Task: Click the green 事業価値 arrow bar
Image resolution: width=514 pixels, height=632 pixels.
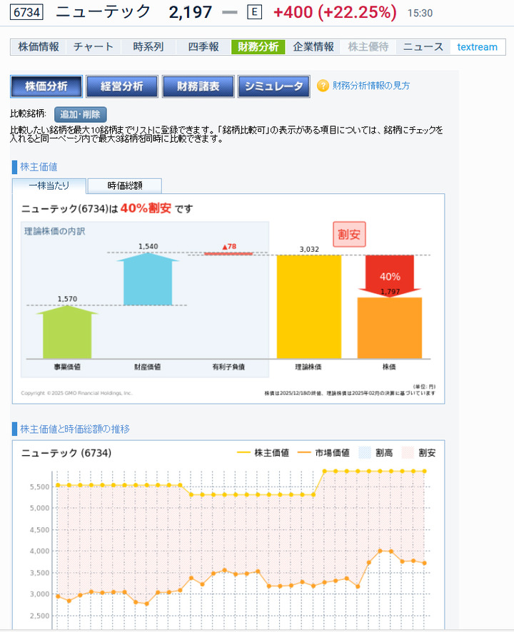Action: [67, 332]
